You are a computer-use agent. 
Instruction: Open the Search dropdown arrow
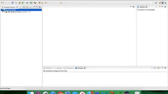pyautogui.click(x=47, y=3)
